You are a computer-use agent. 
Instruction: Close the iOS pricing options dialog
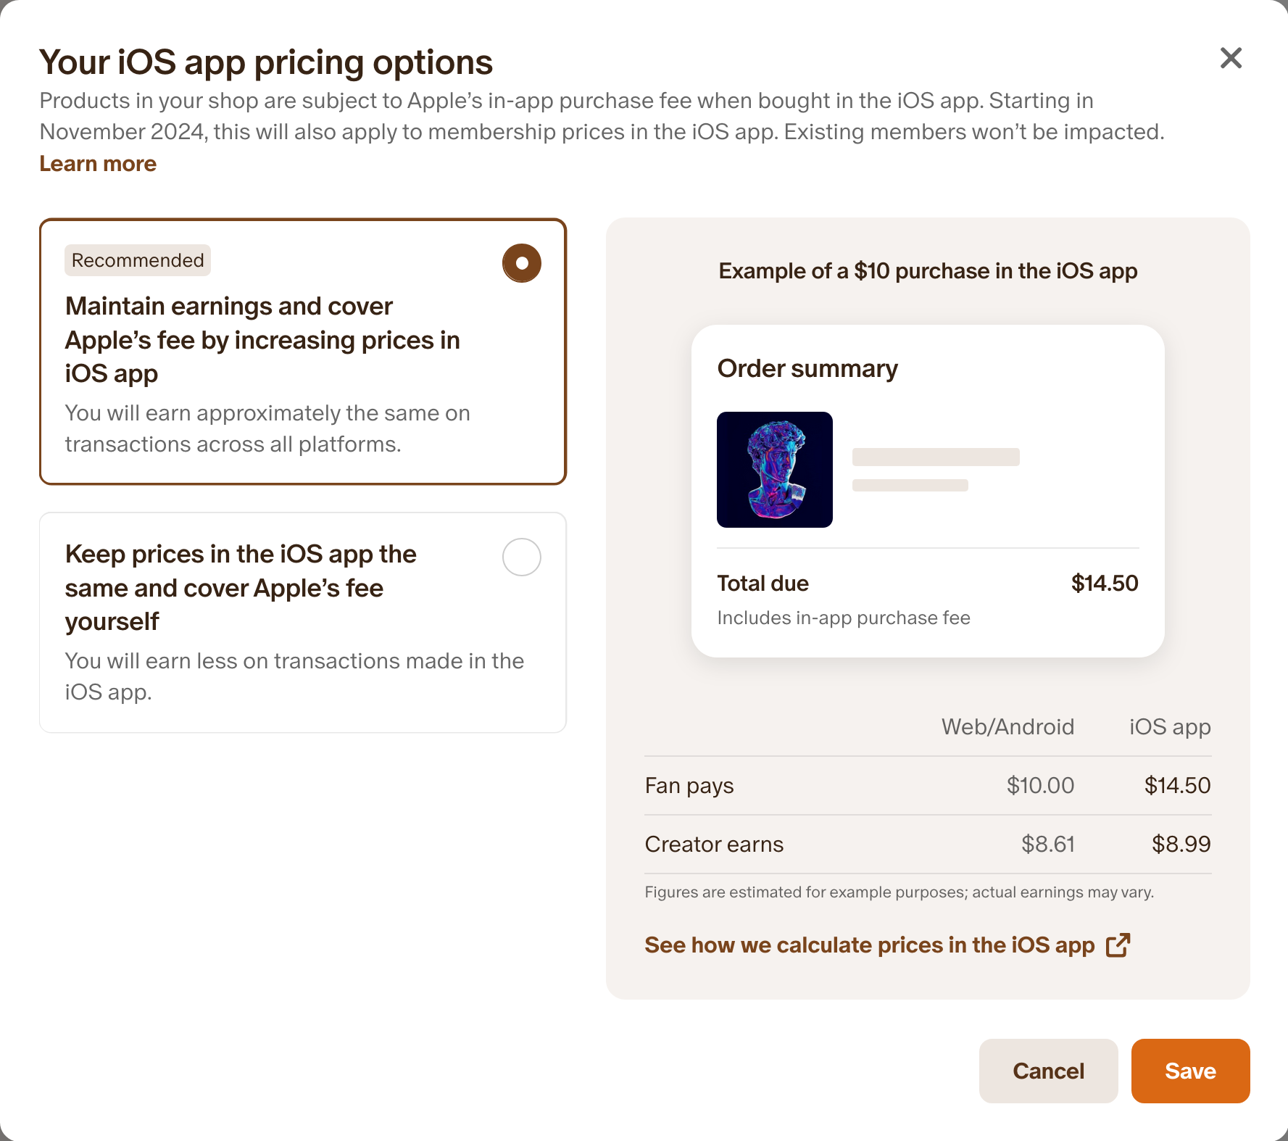point(1231,58)
